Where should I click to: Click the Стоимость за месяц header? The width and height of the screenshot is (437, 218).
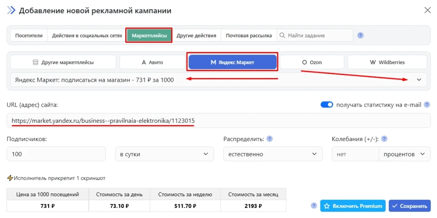coord(253,194)
